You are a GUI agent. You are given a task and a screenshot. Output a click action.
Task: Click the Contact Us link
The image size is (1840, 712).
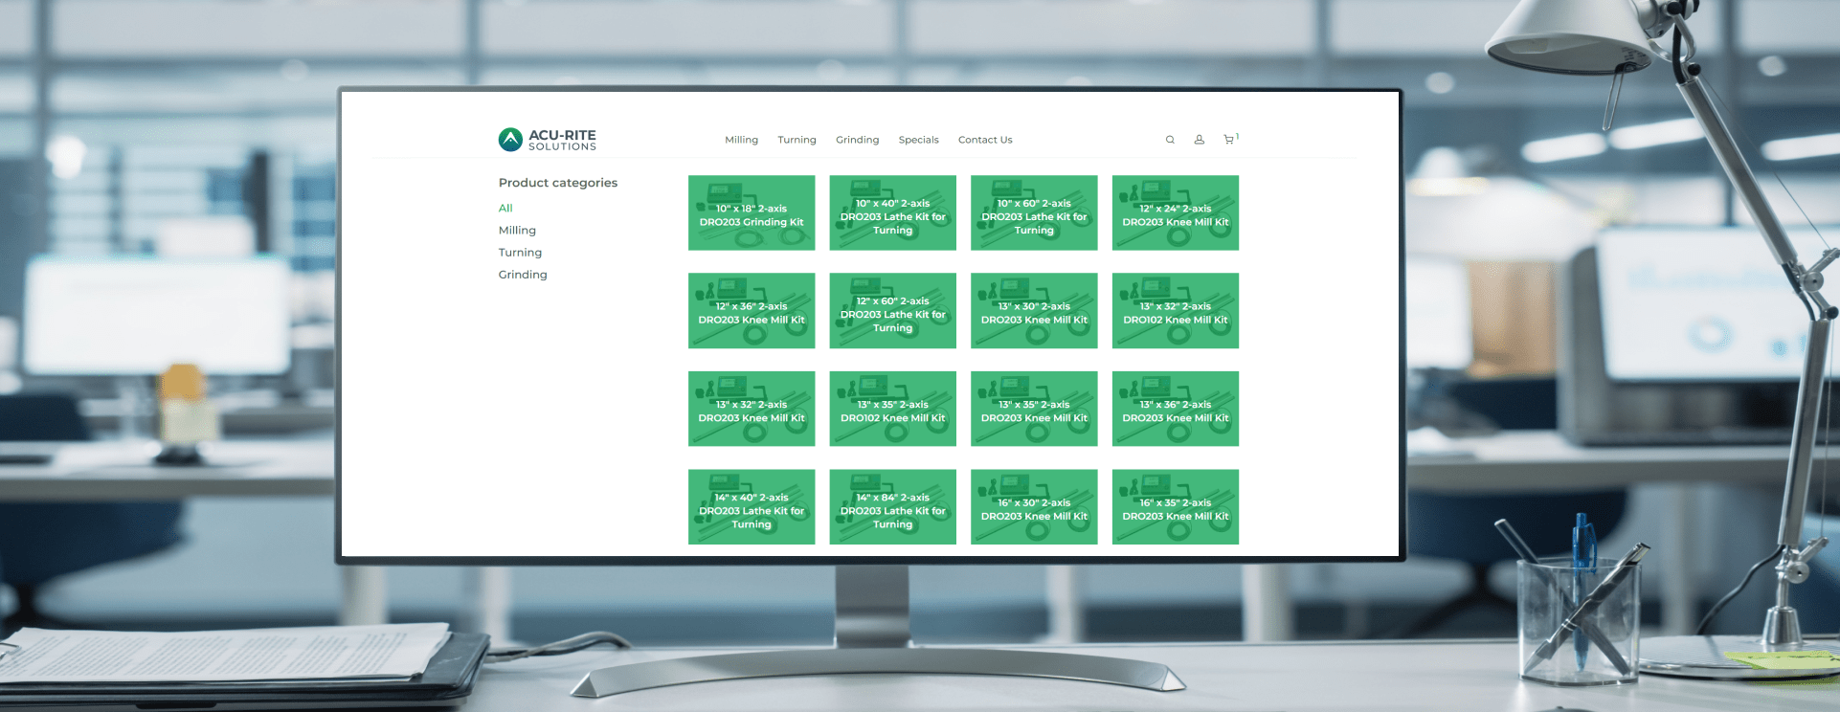point(985,140)
